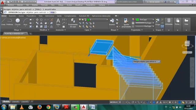Switch to the Insertar ribbon tab

coord(12,16)
